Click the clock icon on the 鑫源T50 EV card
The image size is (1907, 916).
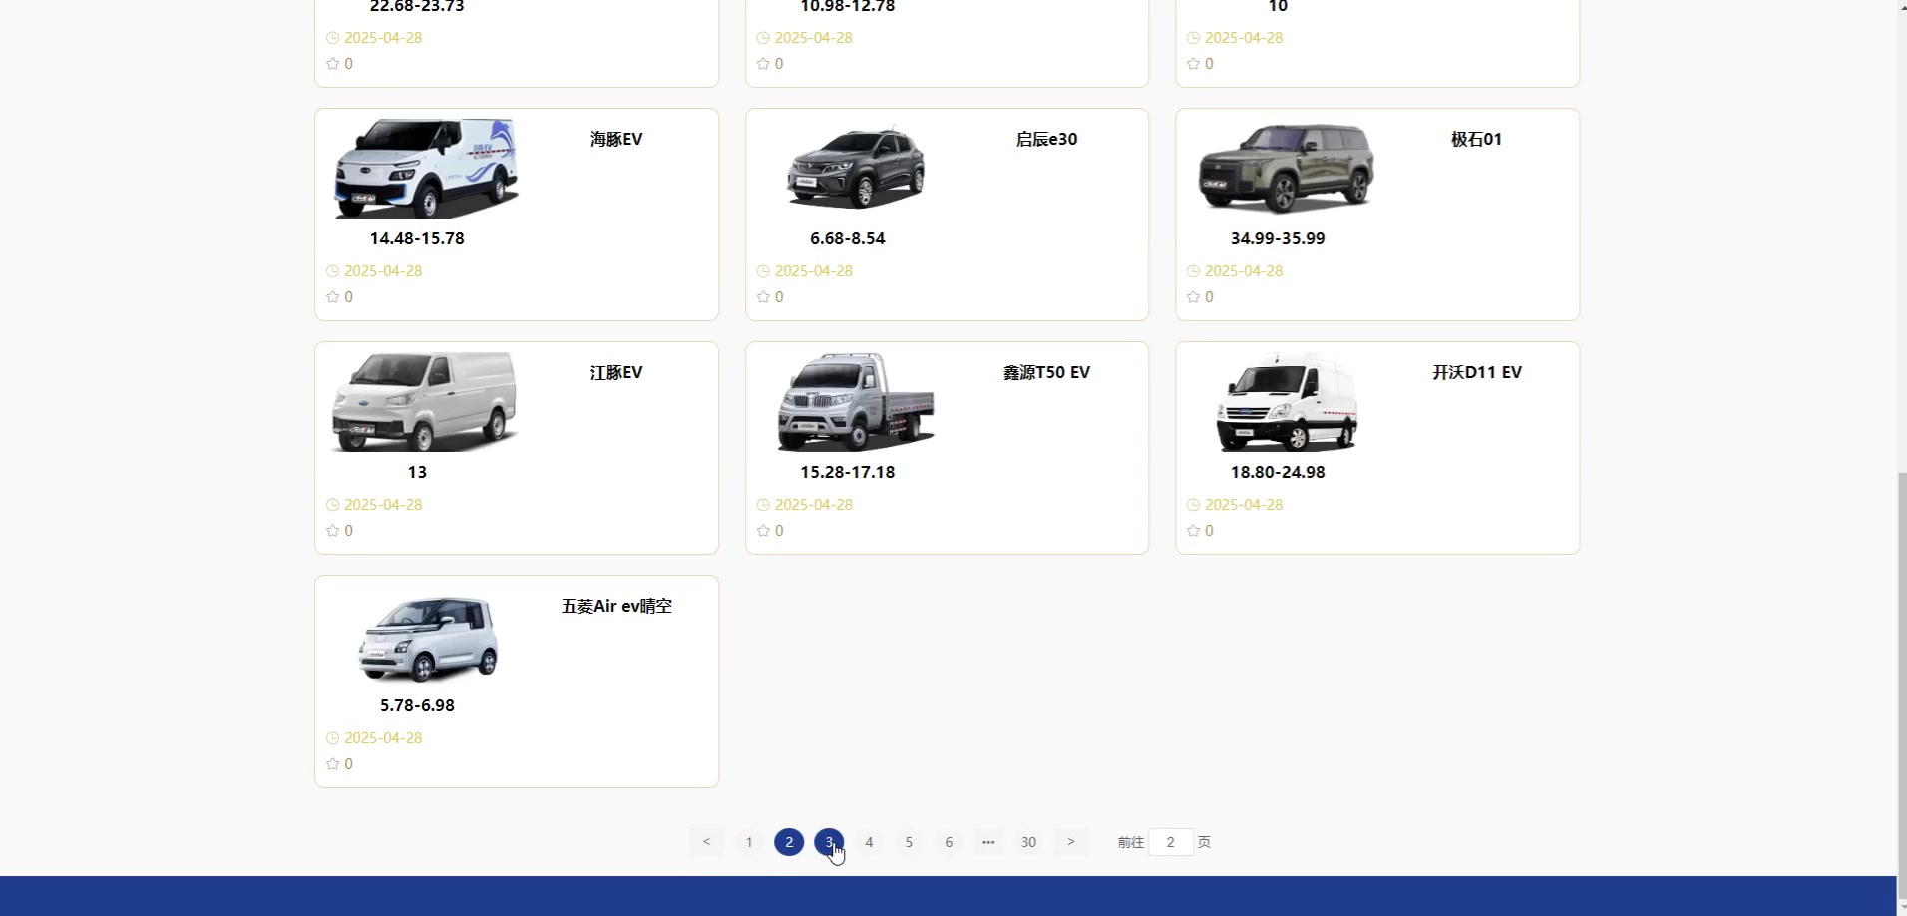pyautogui.click(x=763, y=505)
